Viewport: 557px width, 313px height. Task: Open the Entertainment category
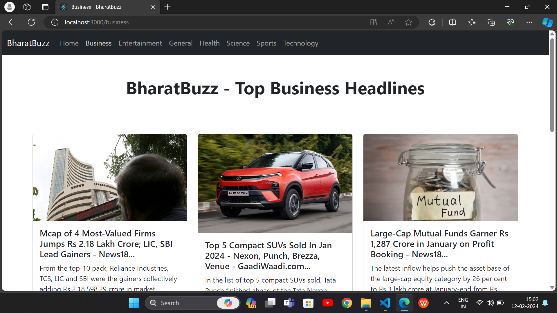(140, 43)
